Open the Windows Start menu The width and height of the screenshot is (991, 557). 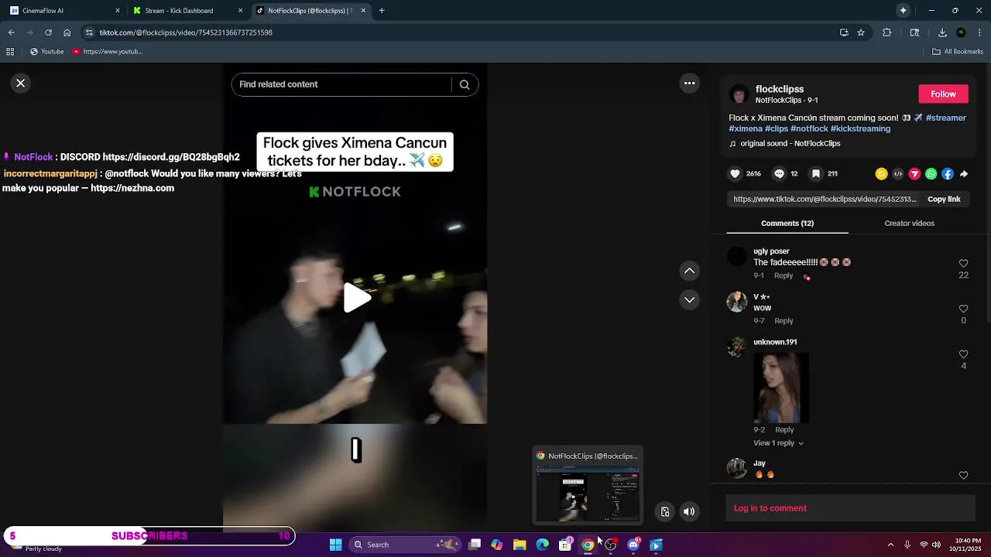(x=335, y=545)
